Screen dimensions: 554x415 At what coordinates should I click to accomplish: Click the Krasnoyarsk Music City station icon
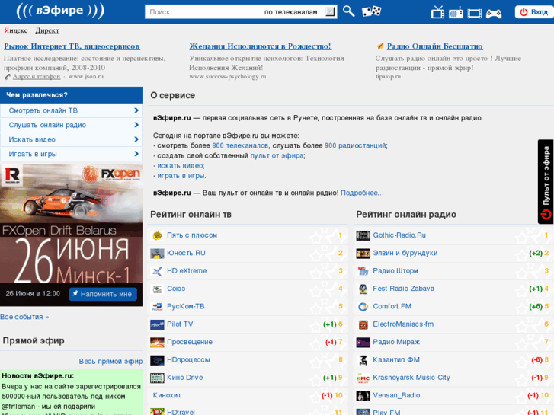[x=363, y=378]
